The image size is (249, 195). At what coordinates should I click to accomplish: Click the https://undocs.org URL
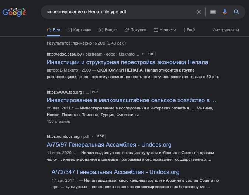(x=63, y=136)
